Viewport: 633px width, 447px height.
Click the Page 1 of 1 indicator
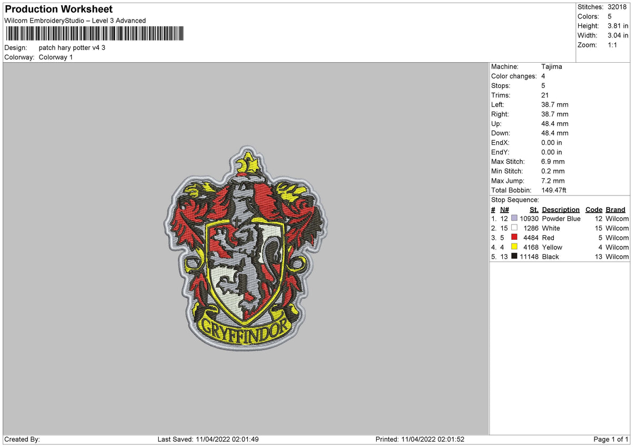coord(609,439)
